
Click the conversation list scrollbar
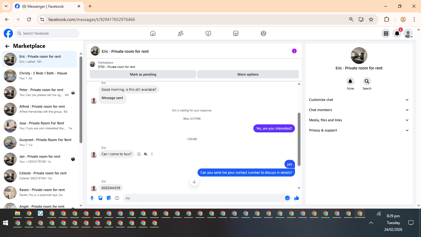81,100
